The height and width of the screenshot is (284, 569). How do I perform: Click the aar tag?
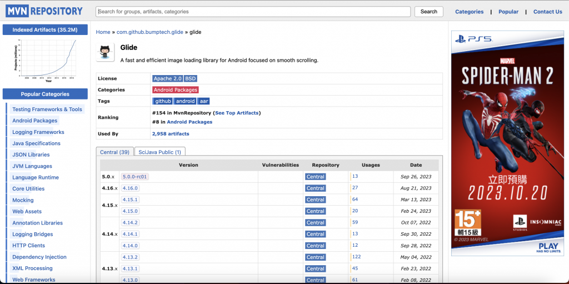point(204,101)
